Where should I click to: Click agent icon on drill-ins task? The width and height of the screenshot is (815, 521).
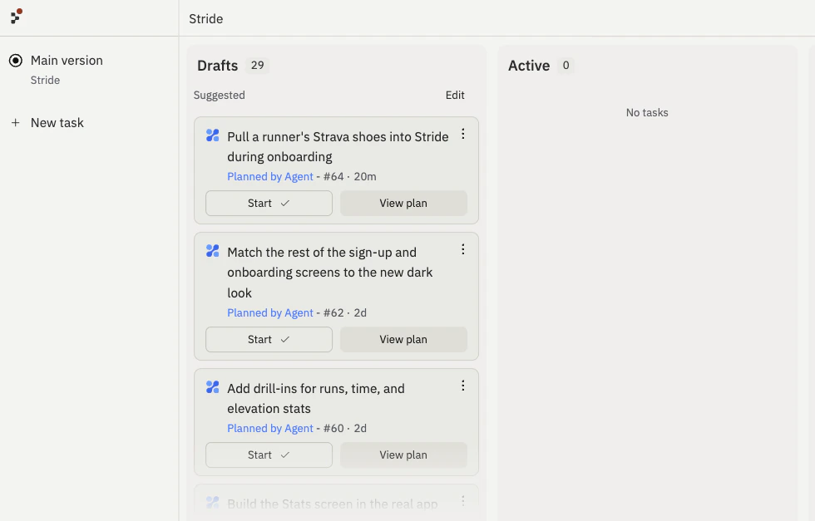tap(213, 387)
